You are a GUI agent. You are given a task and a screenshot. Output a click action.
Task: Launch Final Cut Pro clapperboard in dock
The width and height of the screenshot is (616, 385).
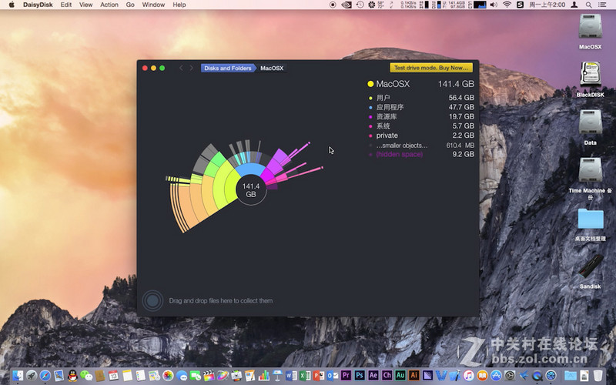coord(209,376)
